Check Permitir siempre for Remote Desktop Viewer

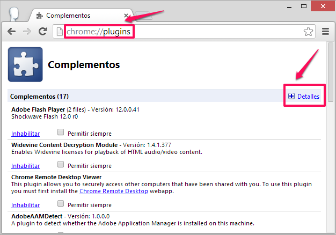(x=61, y=203)
